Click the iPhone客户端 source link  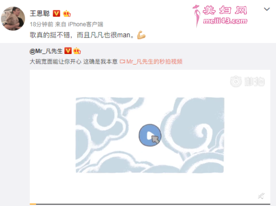[x=85, y=24]
